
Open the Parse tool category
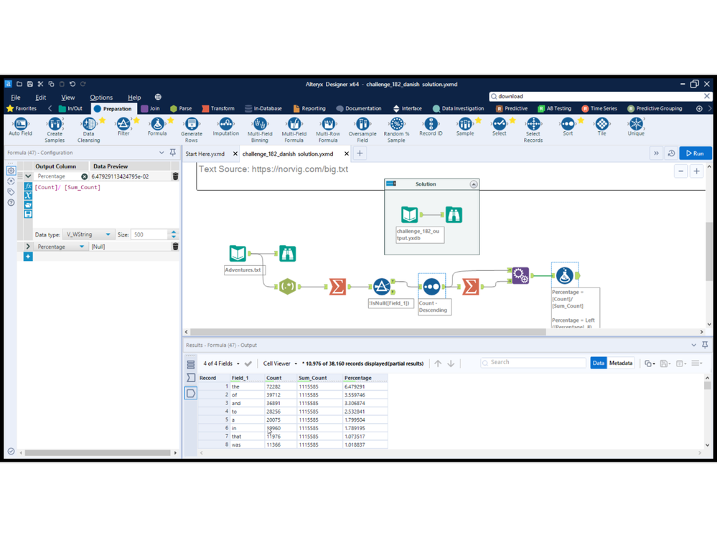[181, 109]
